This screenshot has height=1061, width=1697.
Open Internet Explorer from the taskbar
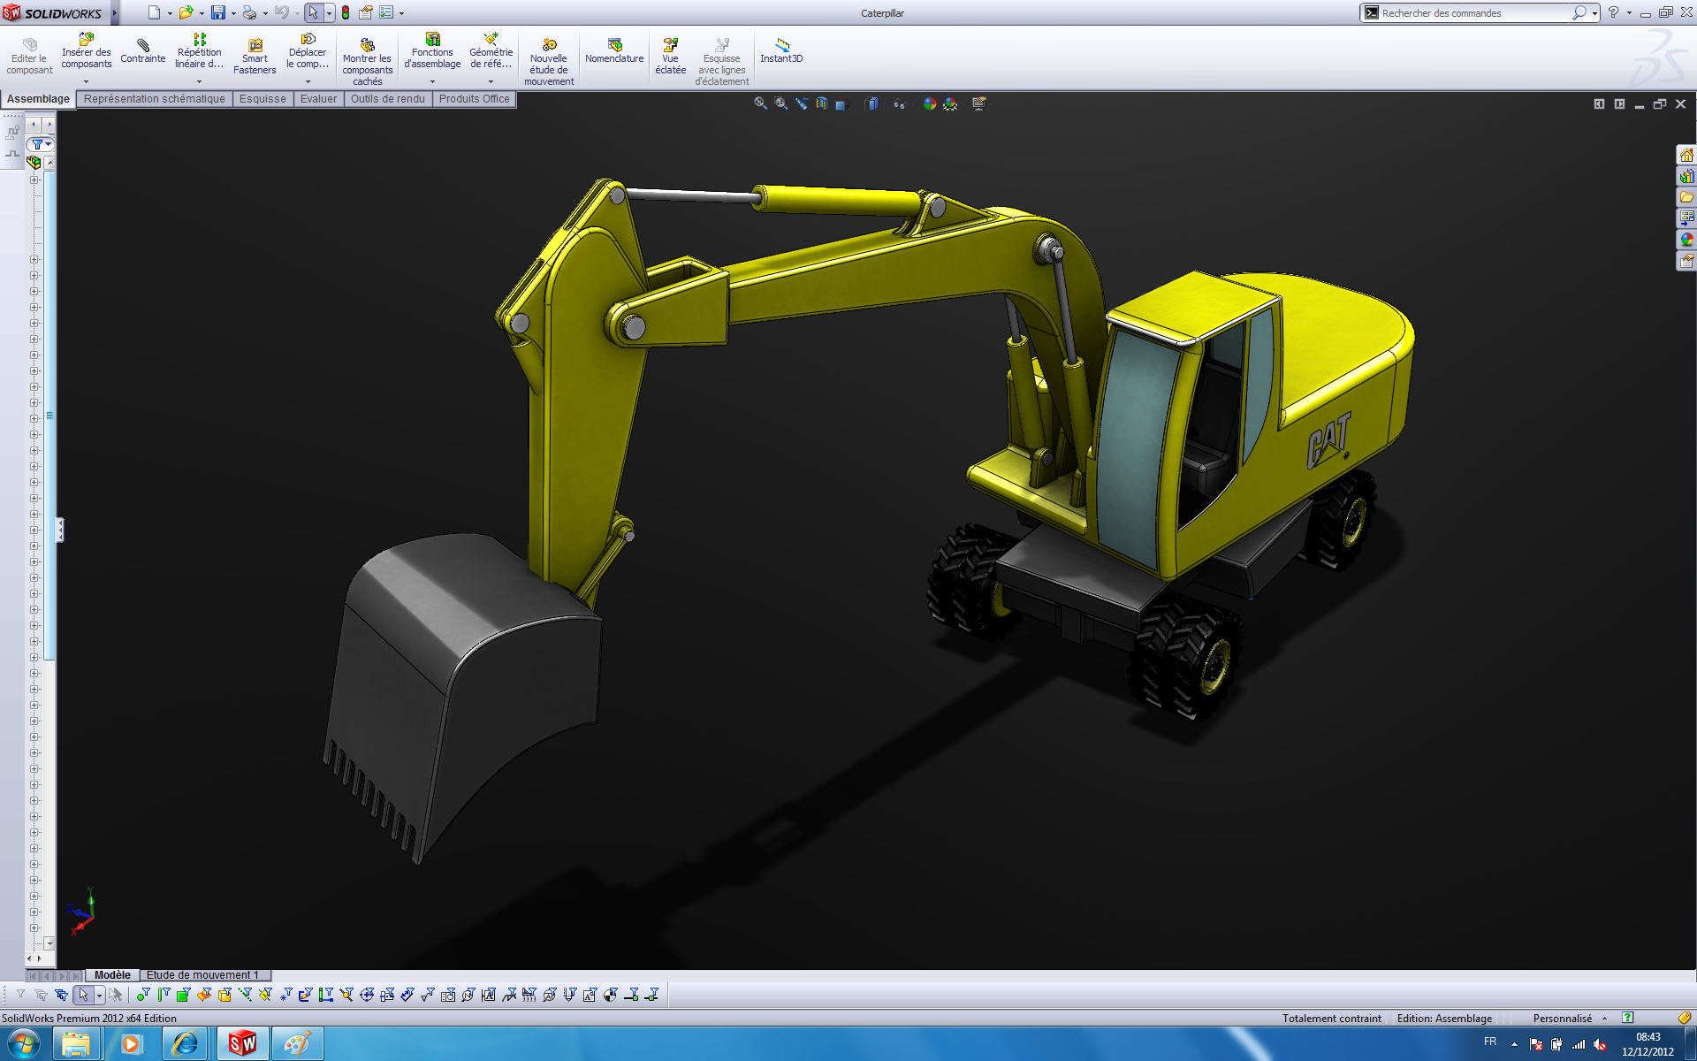point(186,1044)
